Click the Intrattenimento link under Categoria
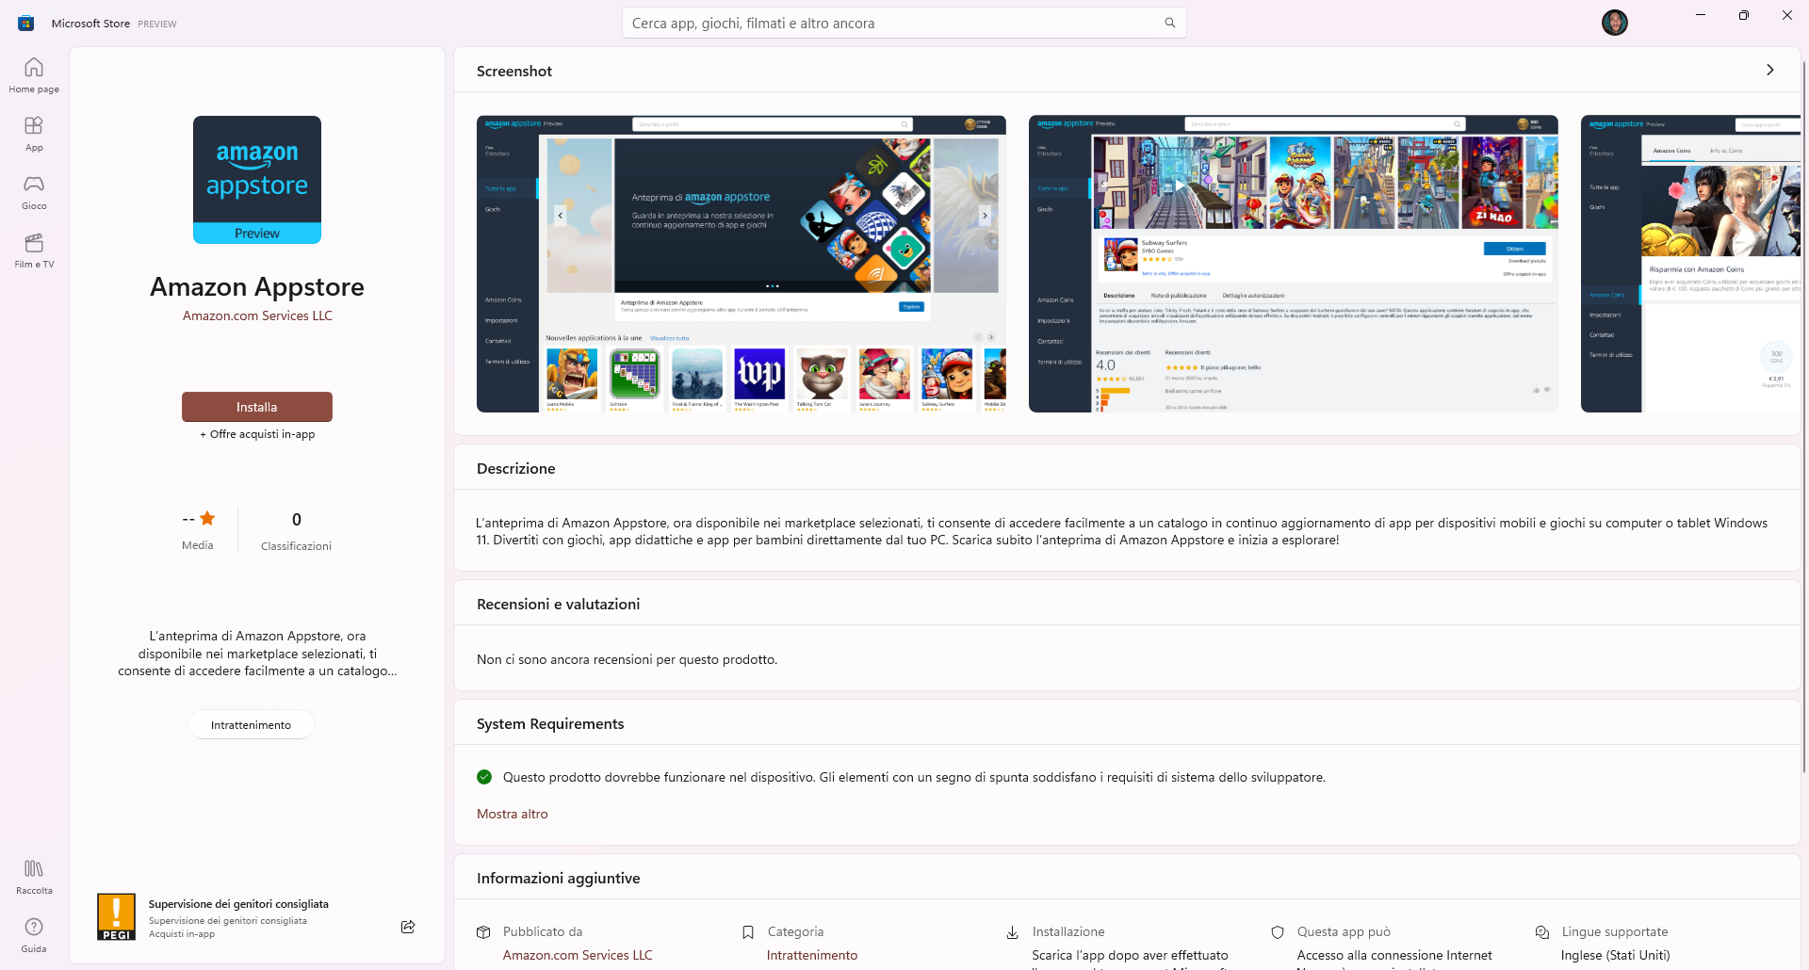Screen dimensions: 1809x970 tap(811, 955)
